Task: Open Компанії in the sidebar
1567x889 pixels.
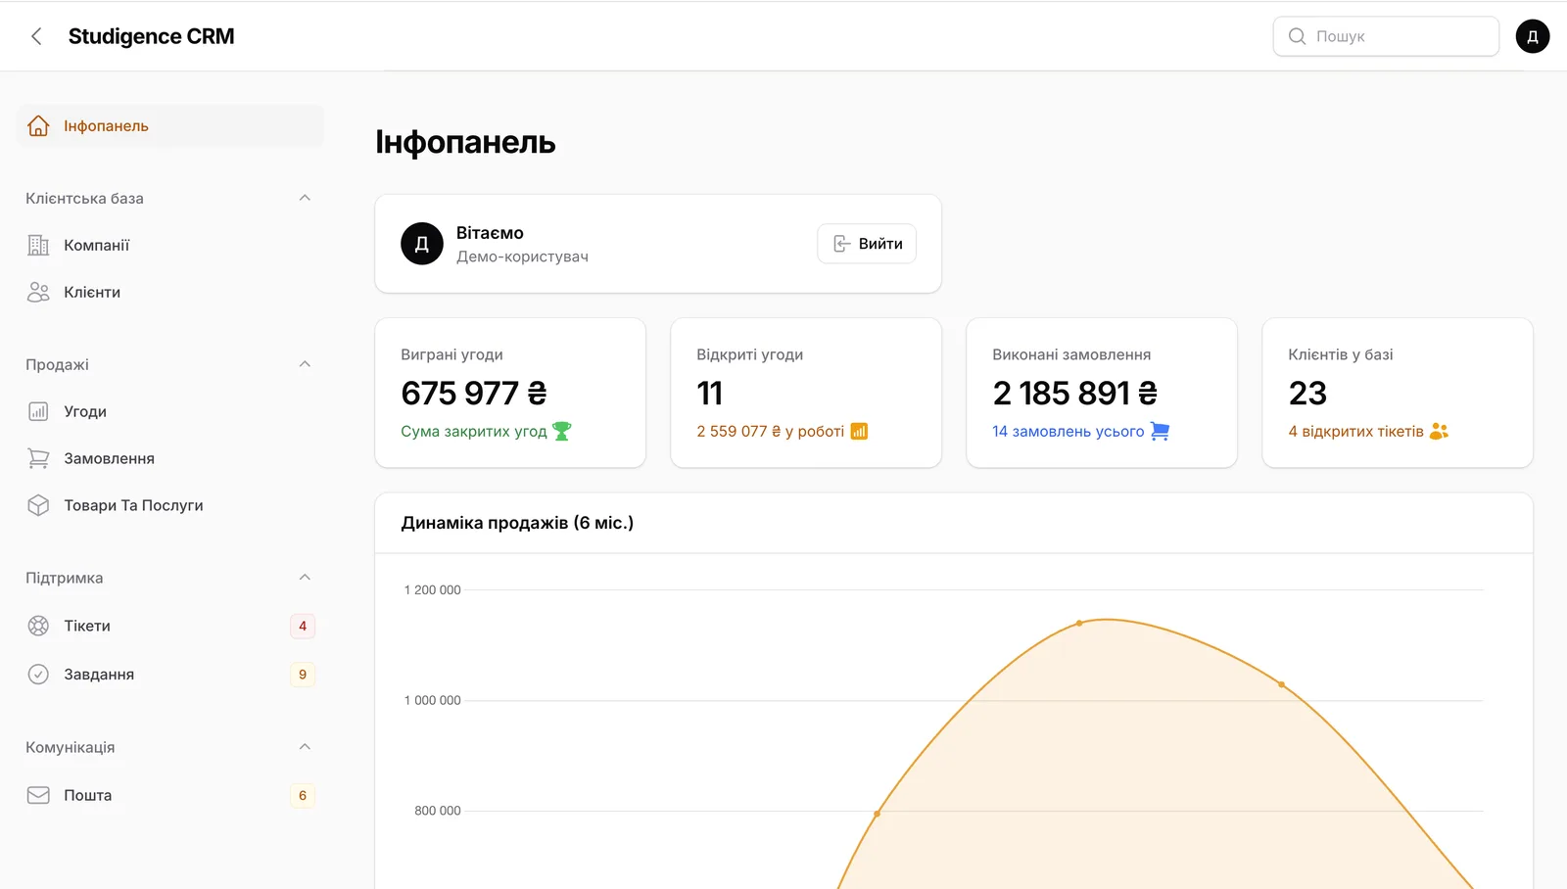Action: [x=170, y=245]
